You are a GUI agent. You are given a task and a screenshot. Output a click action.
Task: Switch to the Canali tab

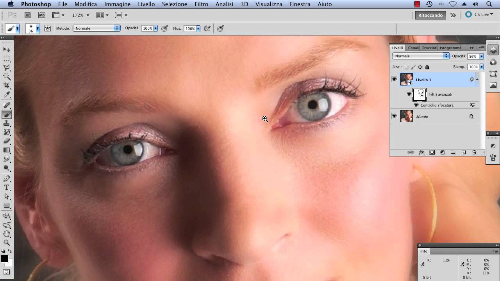pos(413,48)
